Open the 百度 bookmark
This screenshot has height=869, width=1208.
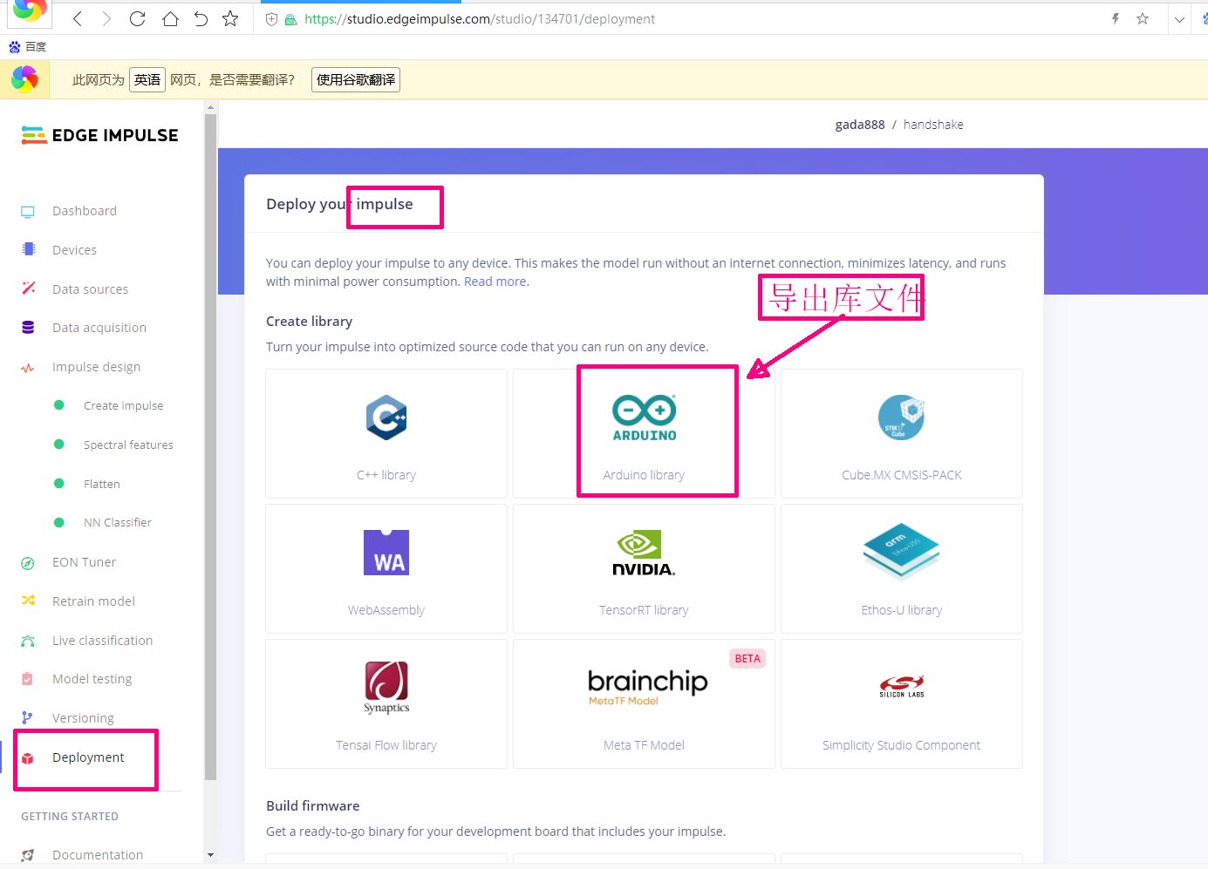point(28,46)
